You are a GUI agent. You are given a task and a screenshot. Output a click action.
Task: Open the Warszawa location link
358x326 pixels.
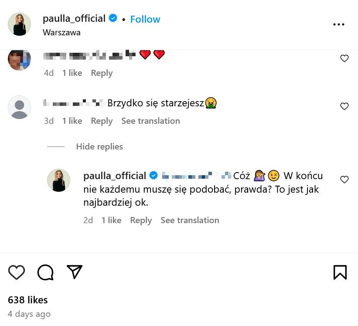61,32
